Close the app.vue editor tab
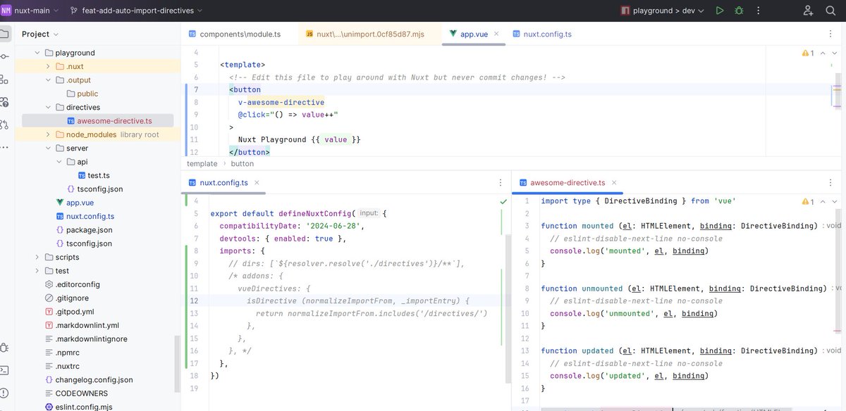The image size is (846, 411). coord(496,34)
